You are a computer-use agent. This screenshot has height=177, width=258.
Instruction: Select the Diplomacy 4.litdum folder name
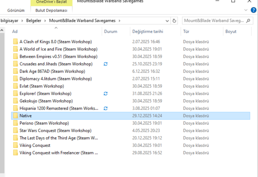click(x=56, y=79)
